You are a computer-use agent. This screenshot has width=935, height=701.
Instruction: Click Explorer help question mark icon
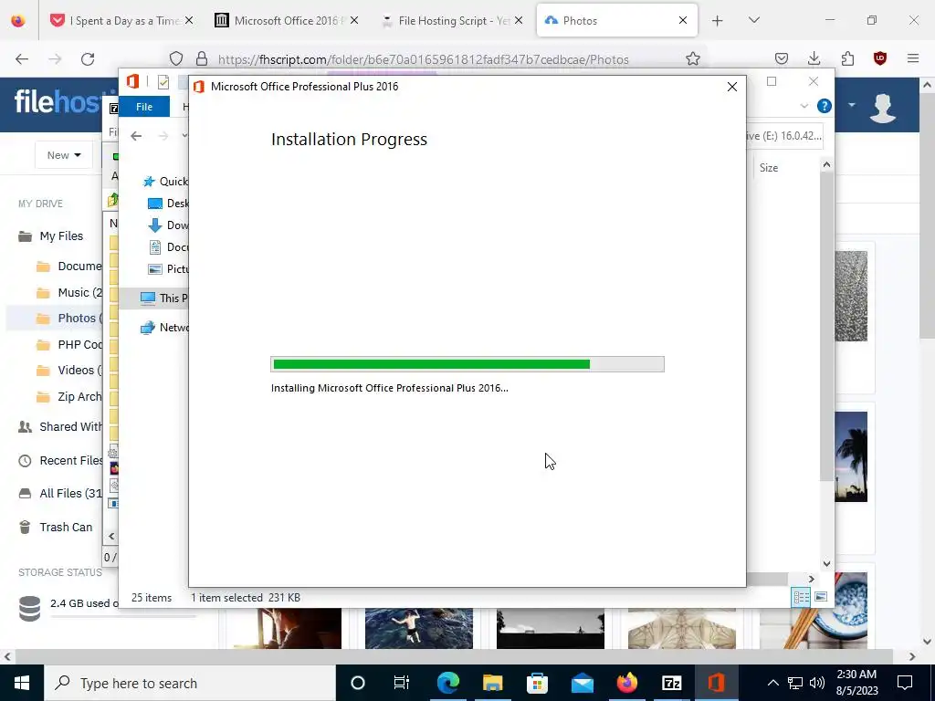click(825, 106)
